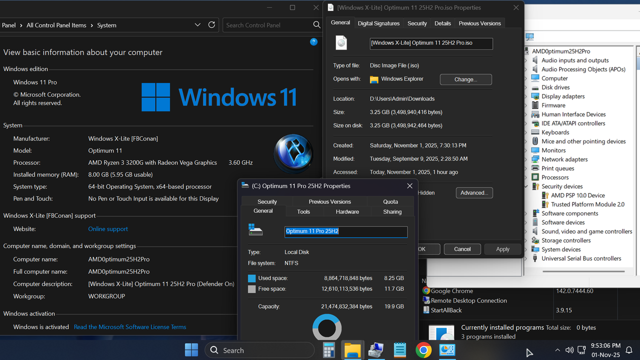
Task: Click the blue Used space color swatch
Action: click(x=251, y=278)
